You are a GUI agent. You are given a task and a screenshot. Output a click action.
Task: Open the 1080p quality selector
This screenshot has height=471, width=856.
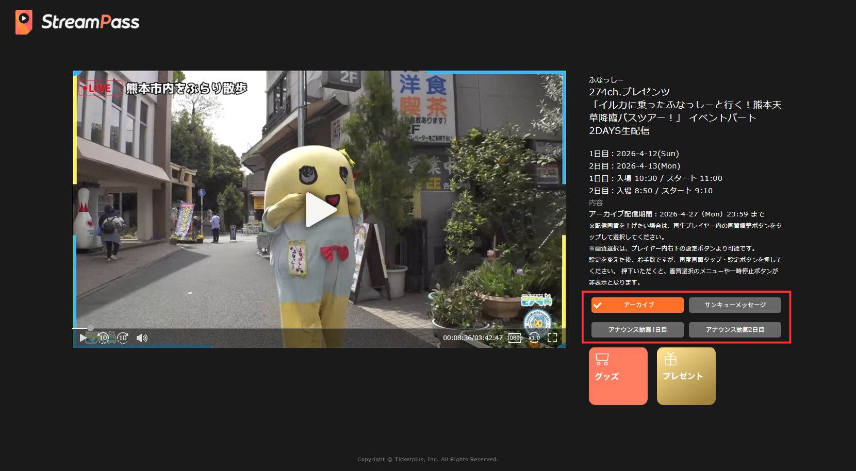(x=515, y=338)
